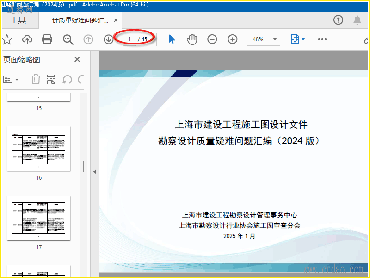Go to next page arrow
Viewport: 370px width, 278px height.
pyautogui.click(x=109, y=39)
